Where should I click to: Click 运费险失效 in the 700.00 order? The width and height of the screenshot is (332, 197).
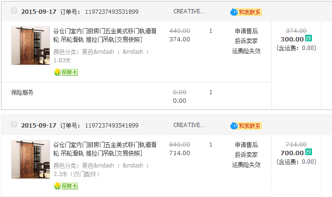(246, 165)
